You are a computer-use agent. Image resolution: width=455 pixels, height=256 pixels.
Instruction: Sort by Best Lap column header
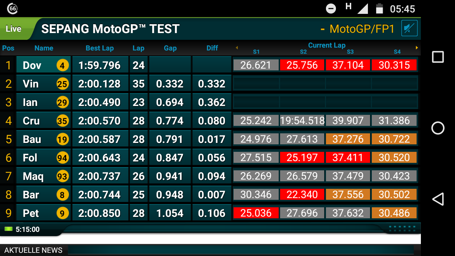coord(100,48)
